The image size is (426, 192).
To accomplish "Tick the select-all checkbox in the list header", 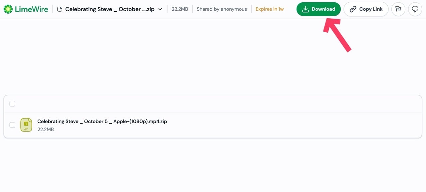I will click(12, 104).
